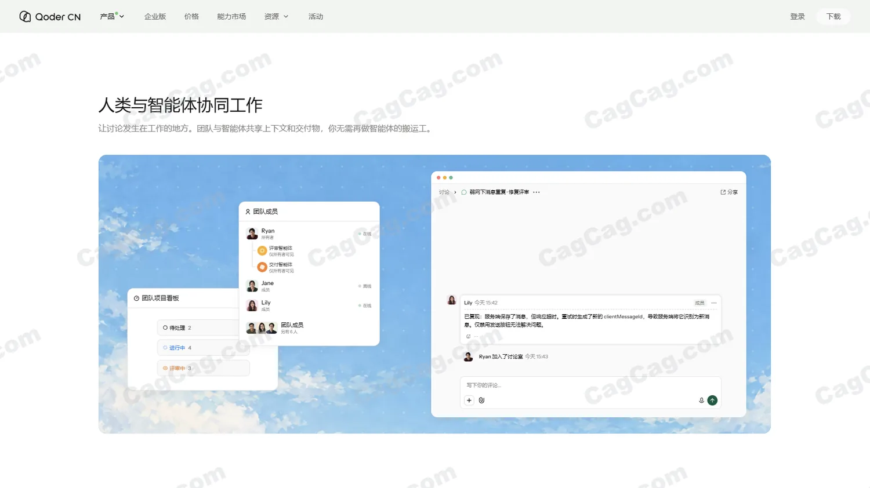The width and height of the screenshot is (870, 488).
Task: Open more options on Lily's comment
Action: tap(714, 303)
